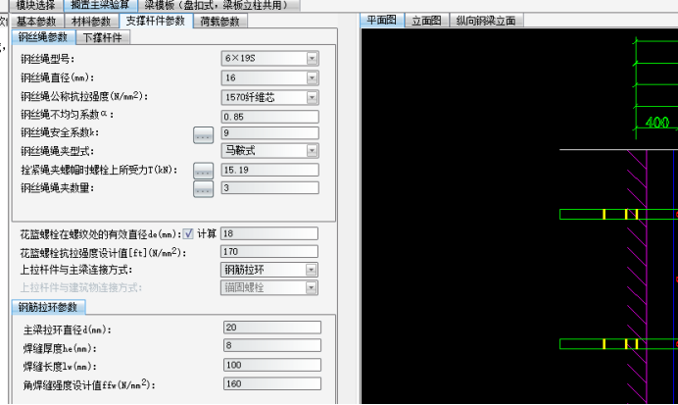The height and width of the screenshot is (405, 678).
Task: Expand the 钢丝绳型号 dropdown (6×19S)
Action: [312, 58]
